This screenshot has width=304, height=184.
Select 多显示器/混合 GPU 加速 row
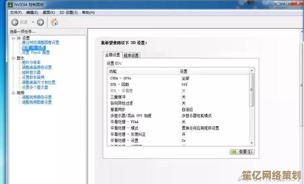pos(178,116)
